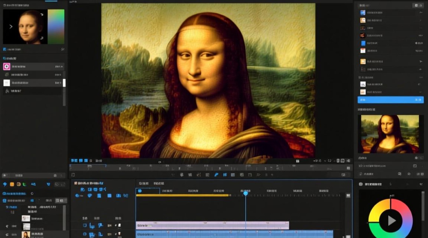Click the green phone-shaped icon in lower-left toolbar
This screenshot has width=428, height=238.
25,184
